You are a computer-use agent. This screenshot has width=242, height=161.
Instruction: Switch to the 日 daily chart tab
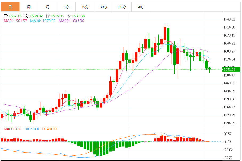pyautogui.click(x=10, y=7)
